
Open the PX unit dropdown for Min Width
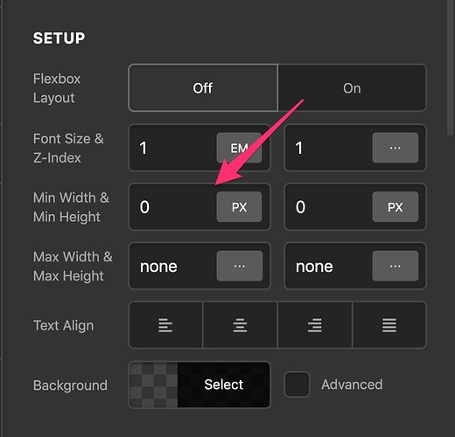coord(239,207)
